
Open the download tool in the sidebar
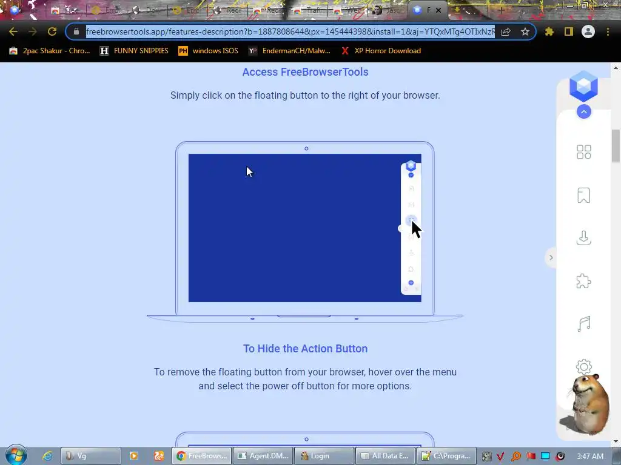(x=584, y=238)
